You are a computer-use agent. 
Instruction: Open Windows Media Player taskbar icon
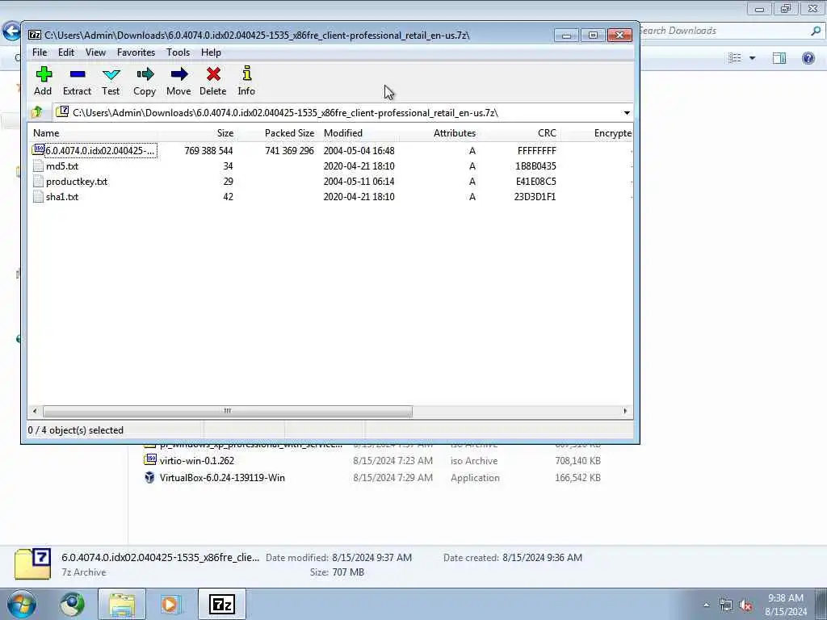pos(170,604)
